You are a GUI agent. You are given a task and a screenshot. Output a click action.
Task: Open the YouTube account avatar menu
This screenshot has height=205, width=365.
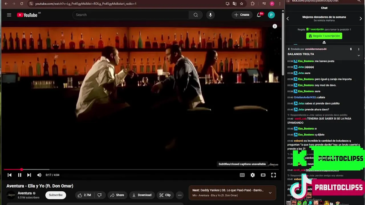[x=271, y=15]
